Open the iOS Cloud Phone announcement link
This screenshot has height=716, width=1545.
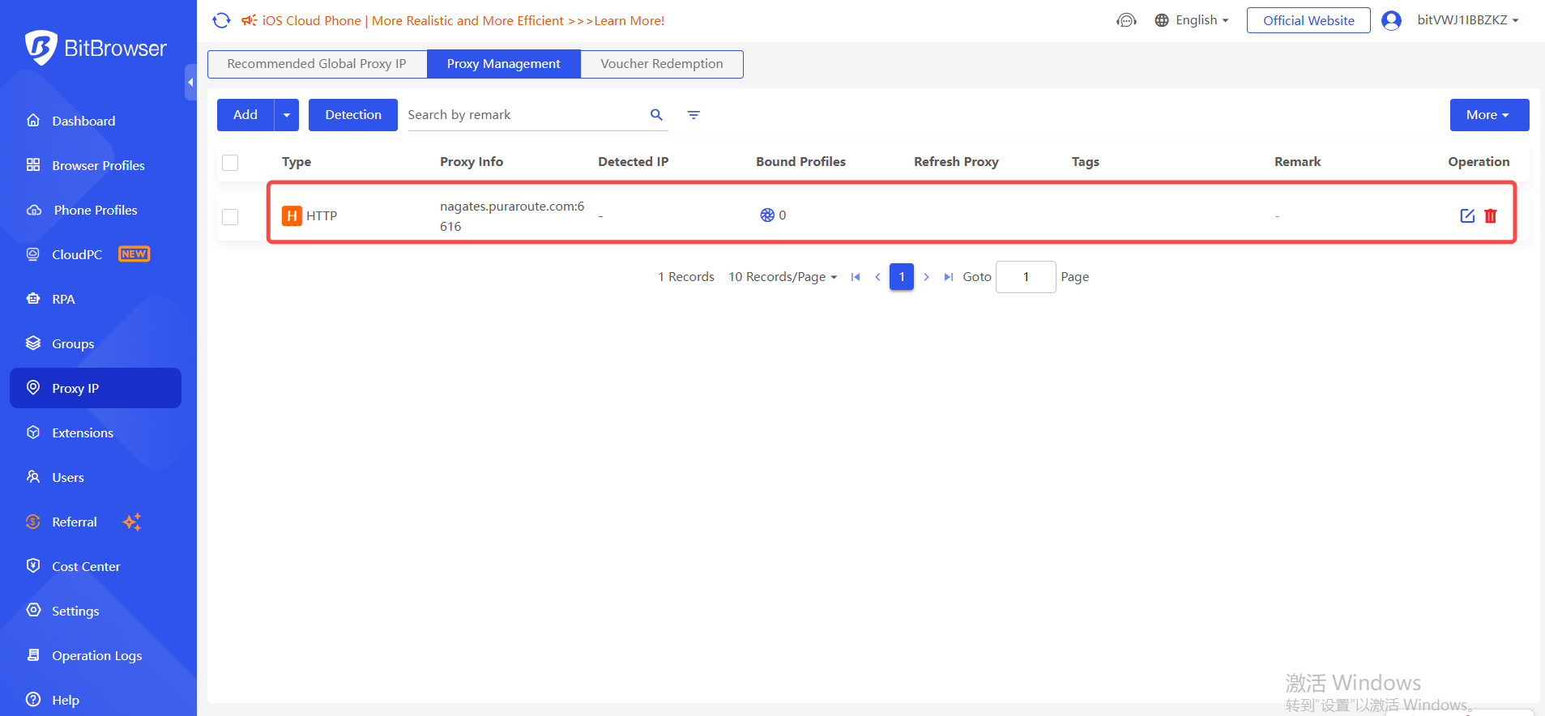[x=463, y=21]
